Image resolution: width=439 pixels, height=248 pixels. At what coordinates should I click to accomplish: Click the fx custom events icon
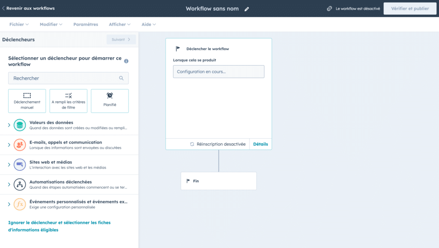(20, 204)
